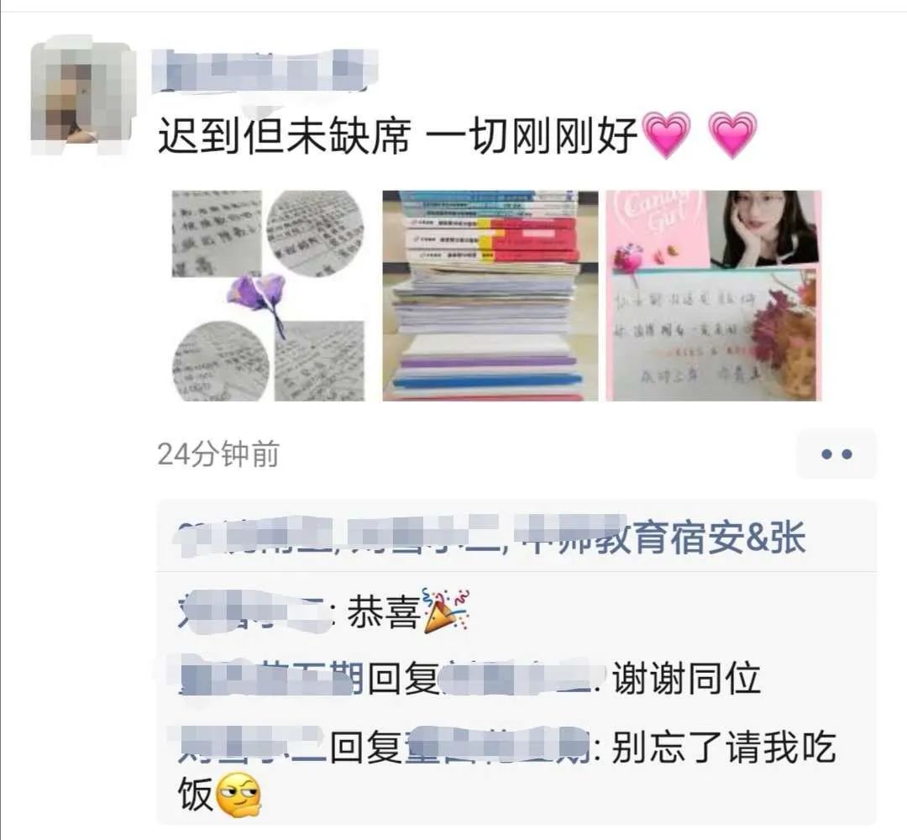
Task: Open the blurred commenter name before 恭喜
Action: pos(254,612)
